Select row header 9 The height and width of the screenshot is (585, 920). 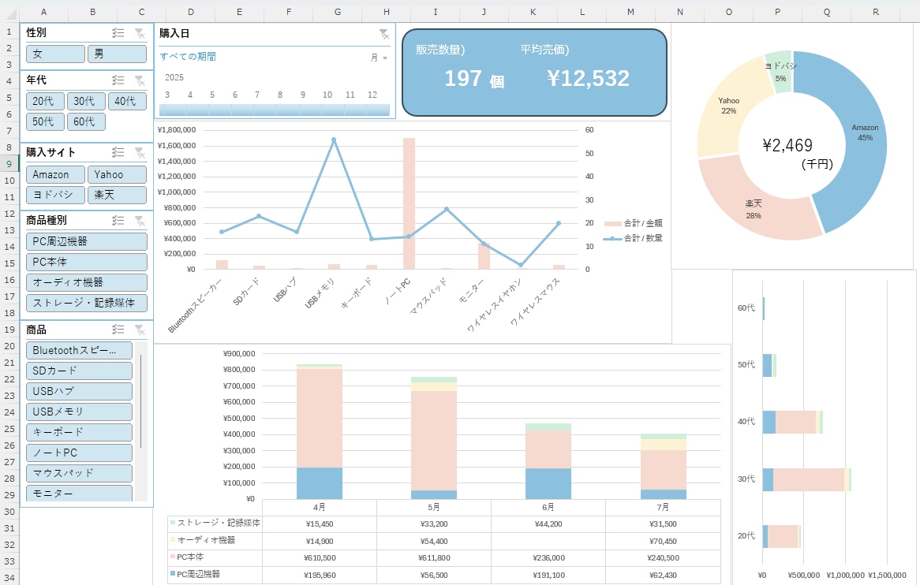tap(9, 164)
